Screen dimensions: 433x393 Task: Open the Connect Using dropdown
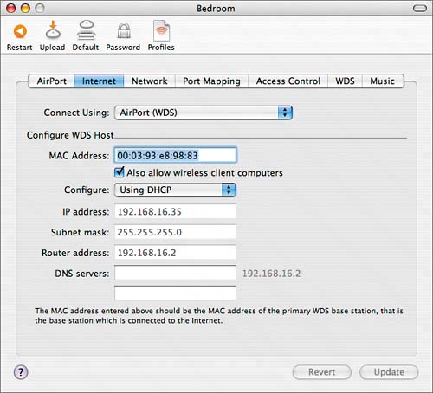(204, 113)
